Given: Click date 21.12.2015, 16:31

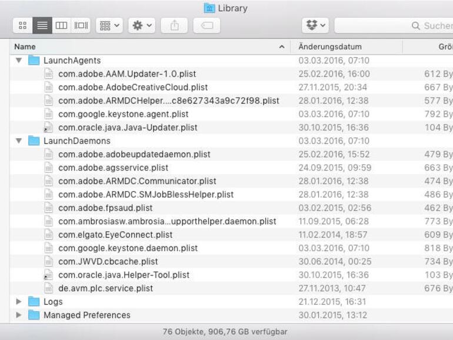Looking at the screenshot, I should tap(332, 302).
